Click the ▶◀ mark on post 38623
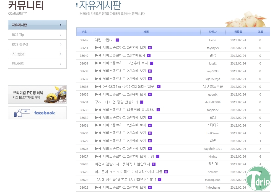 pyautogui.click(x=98, y=188)
